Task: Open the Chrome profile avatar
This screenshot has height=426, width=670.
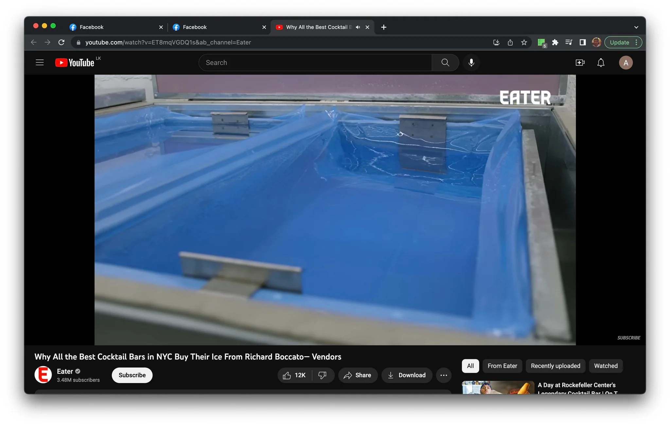Action: click(596, 42)
